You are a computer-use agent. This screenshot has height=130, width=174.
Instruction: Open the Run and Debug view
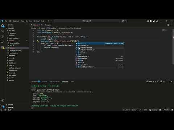[x=3, y=42]
